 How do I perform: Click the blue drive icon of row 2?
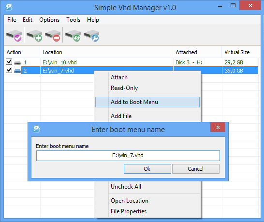click(x=17, y=71)
